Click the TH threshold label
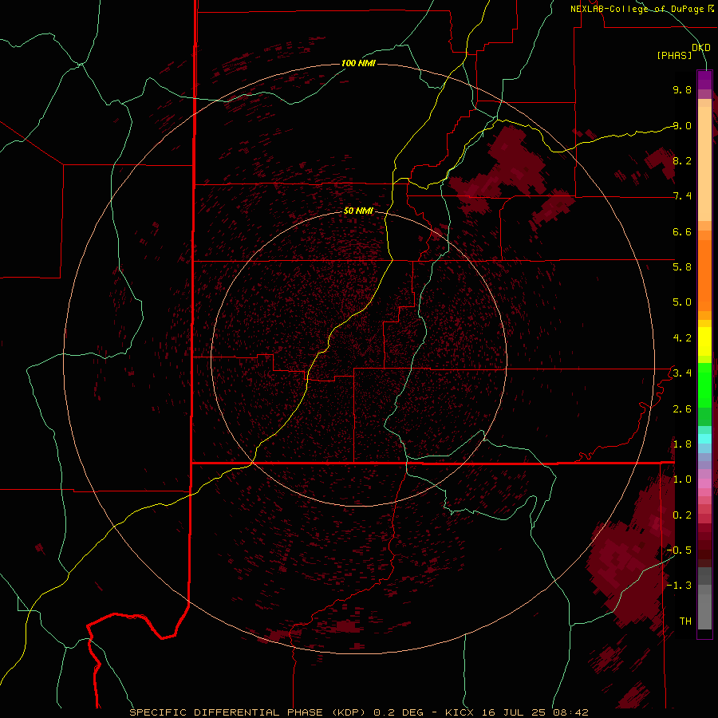 pyautogui.click(x=685, y=621)
